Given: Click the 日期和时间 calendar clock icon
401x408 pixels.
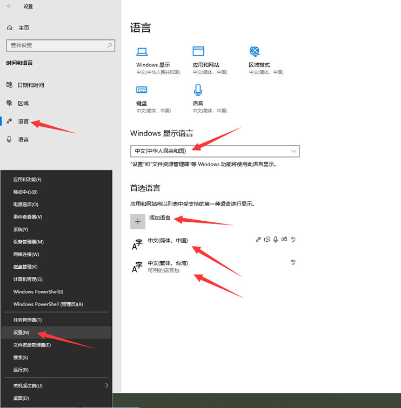Looking at the screenshot, I should (9, 85).
